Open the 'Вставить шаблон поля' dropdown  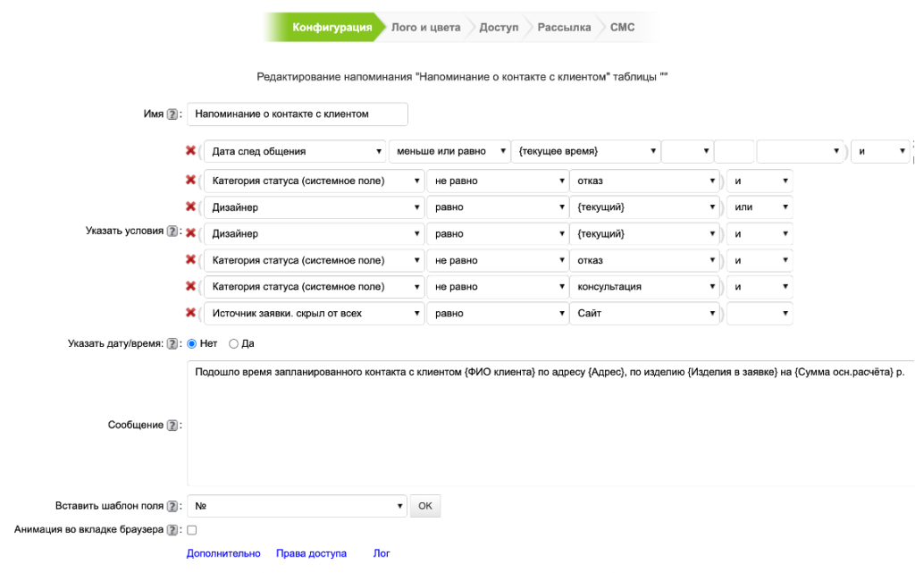pos(297,506)
